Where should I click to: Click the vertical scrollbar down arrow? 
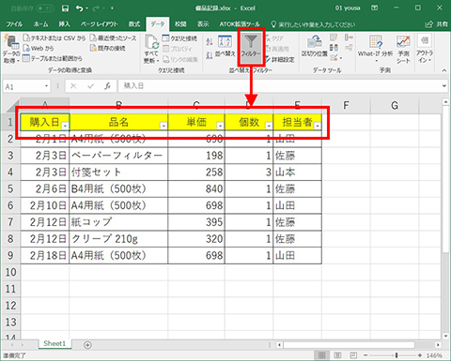tap(445, 336)
